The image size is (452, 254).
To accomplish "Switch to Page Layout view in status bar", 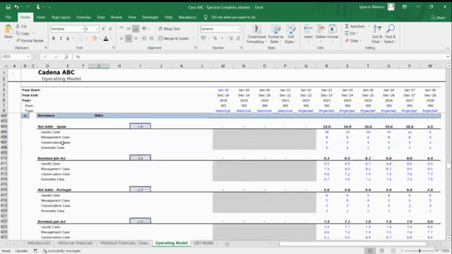I will point(381,251).
